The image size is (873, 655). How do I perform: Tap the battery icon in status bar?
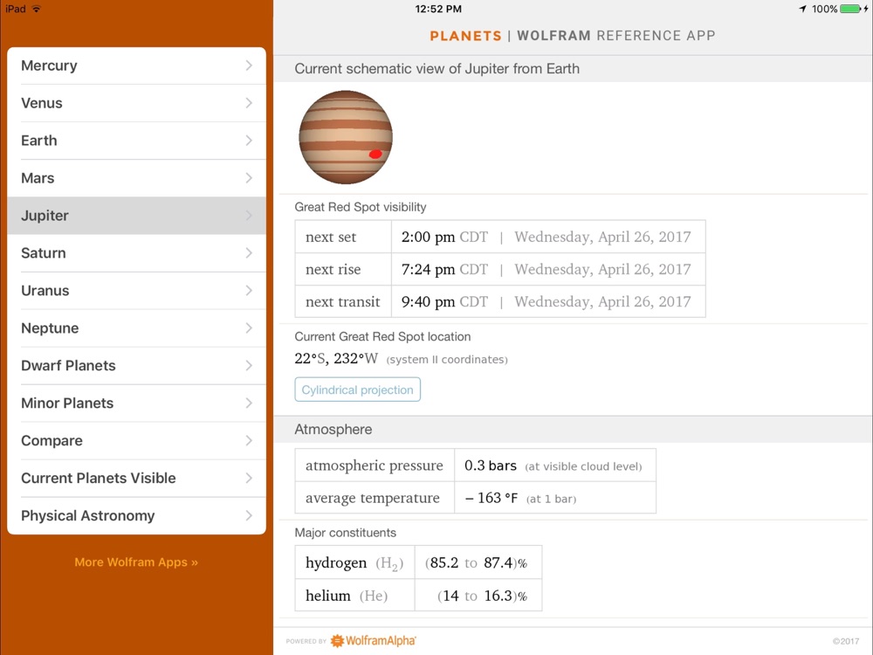pos(853,9)
